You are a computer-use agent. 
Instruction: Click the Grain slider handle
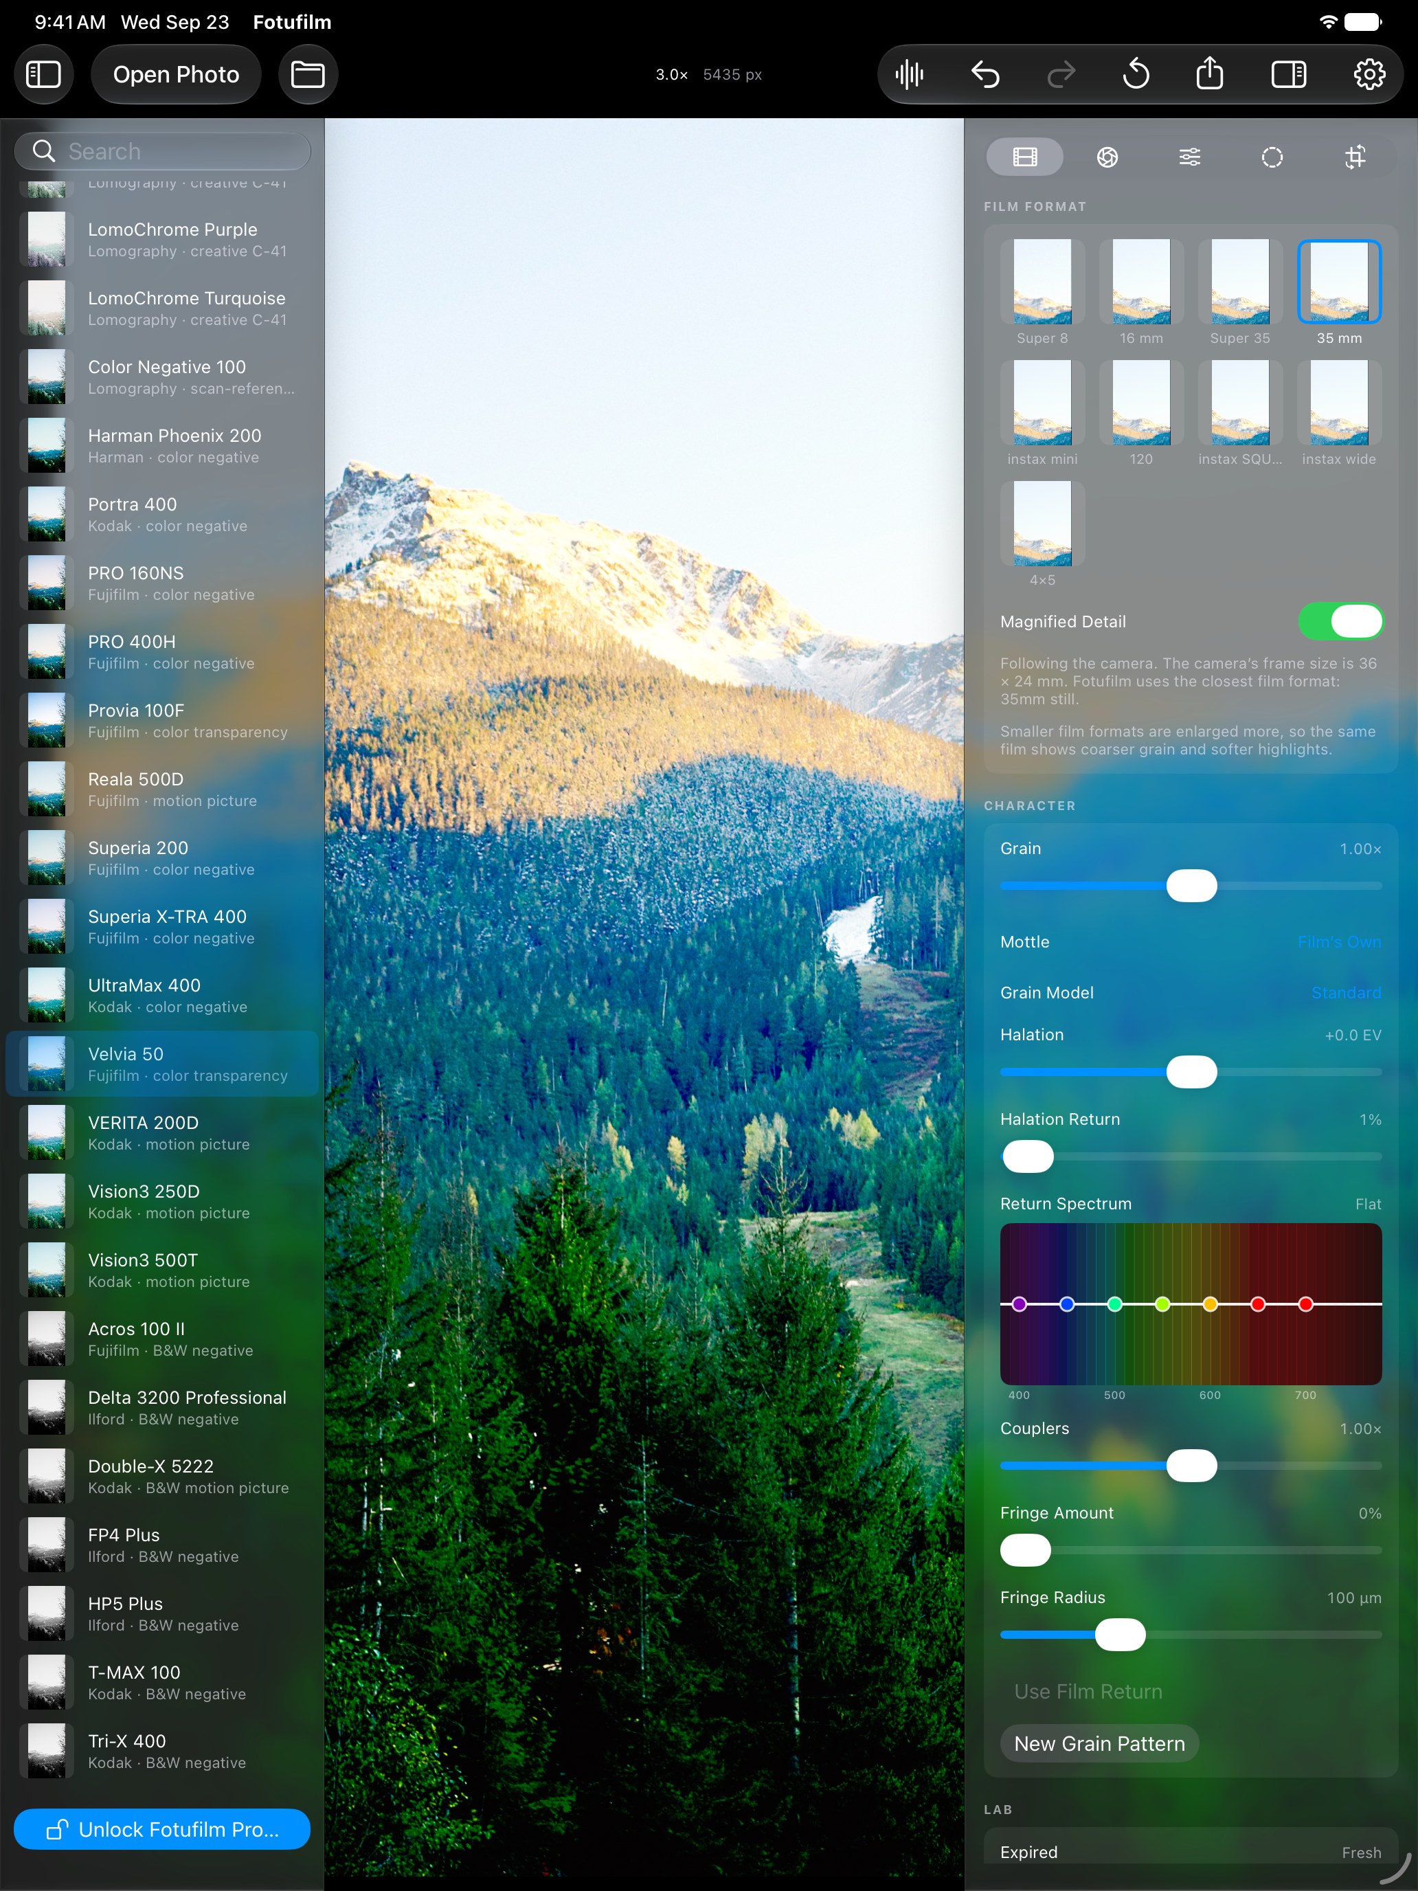click(1191, 886)
